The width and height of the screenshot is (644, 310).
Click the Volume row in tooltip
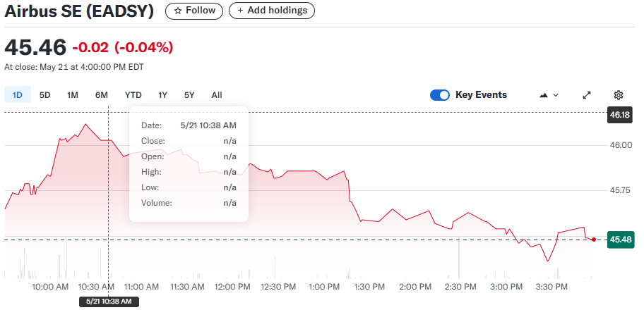(x=189, y=203)
